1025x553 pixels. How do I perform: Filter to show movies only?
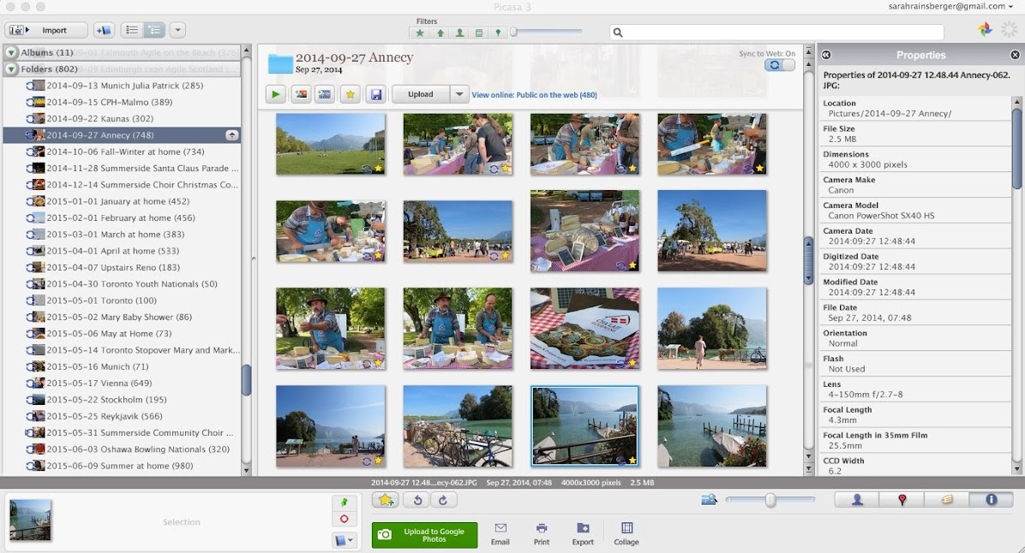pyautogui.click(x=478, y=33)
